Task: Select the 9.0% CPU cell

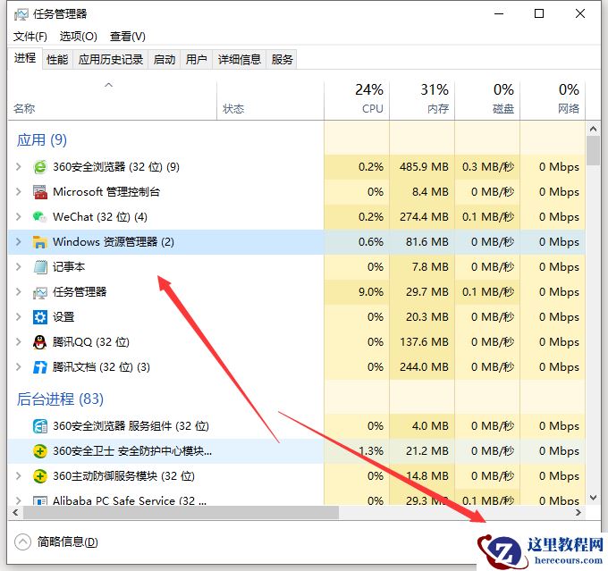Action: click(x=357, y=291)
